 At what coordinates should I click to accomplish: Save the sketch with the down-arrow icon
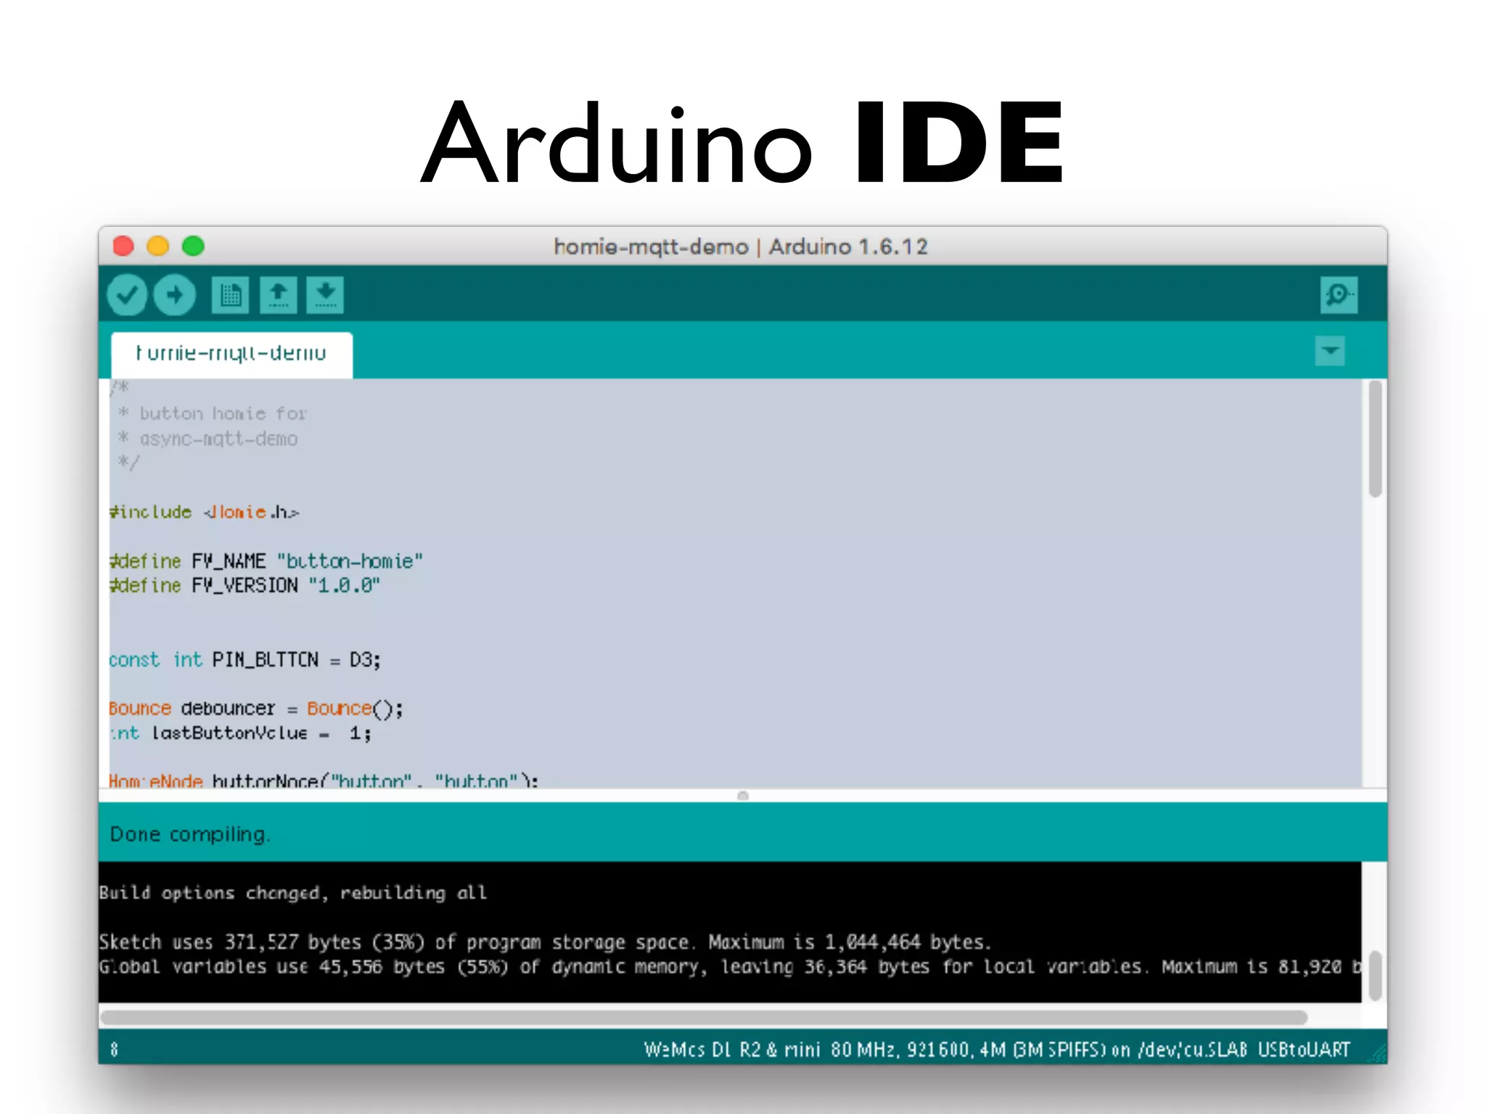tap(325, 295)
